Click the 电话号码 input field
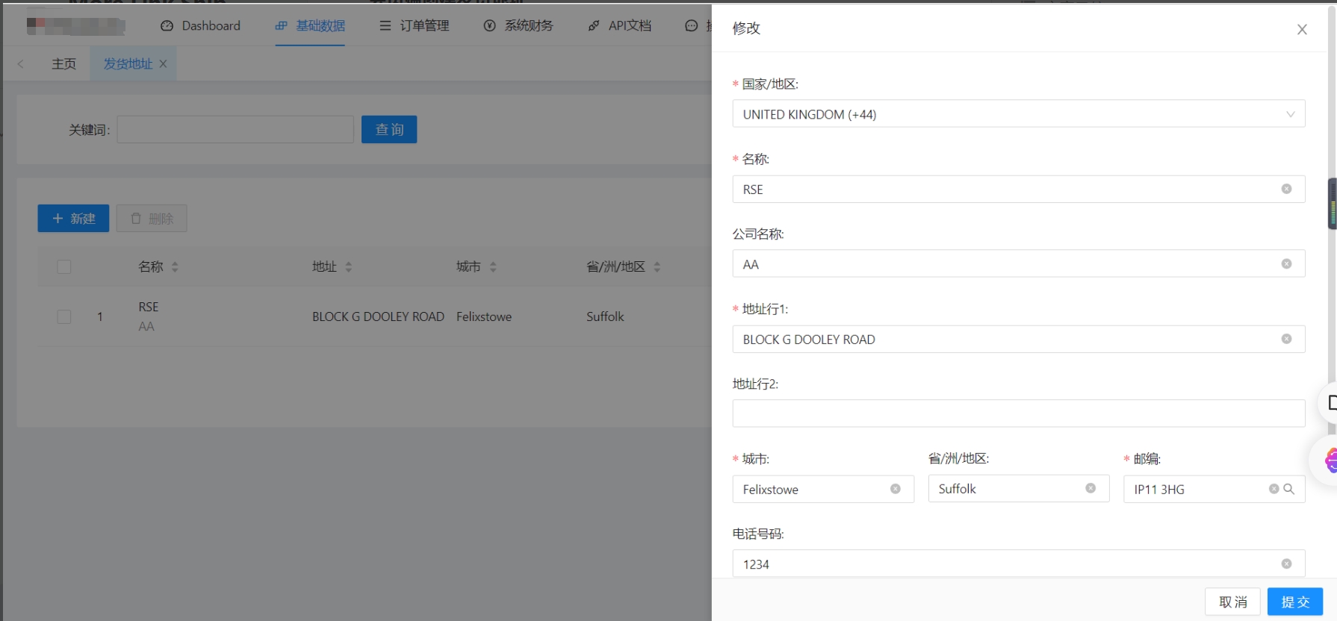Screen dimensions: 1337x621 tap(1018, 564)
